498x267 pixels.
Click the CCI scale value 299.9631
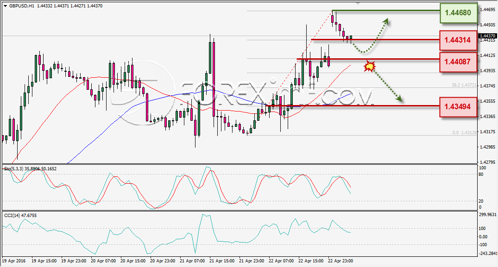click(x=487, y=215)
